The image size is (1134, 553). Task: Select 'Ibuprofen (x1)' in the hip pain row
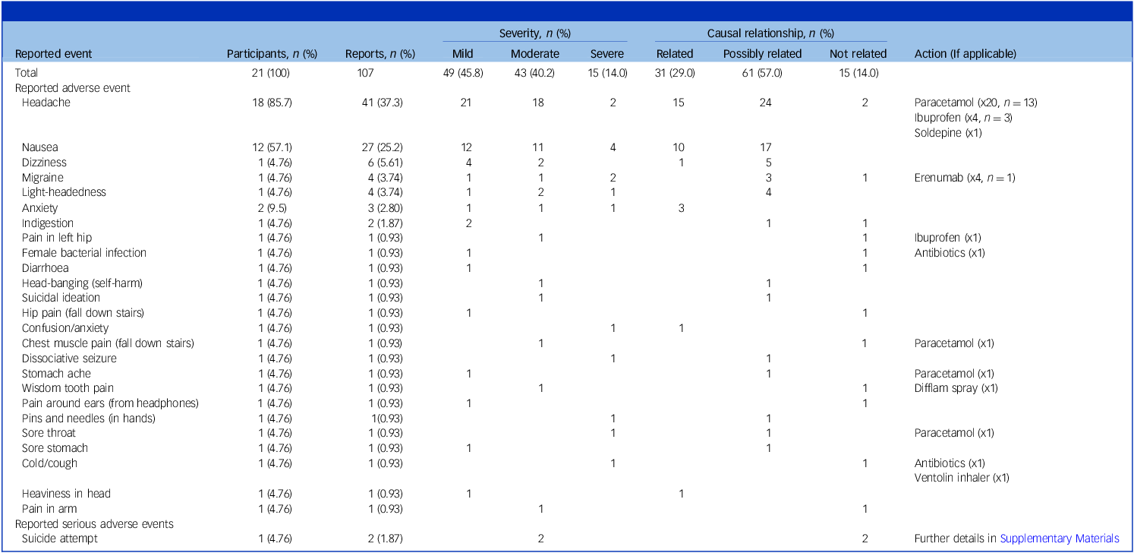tap(948, 238)
